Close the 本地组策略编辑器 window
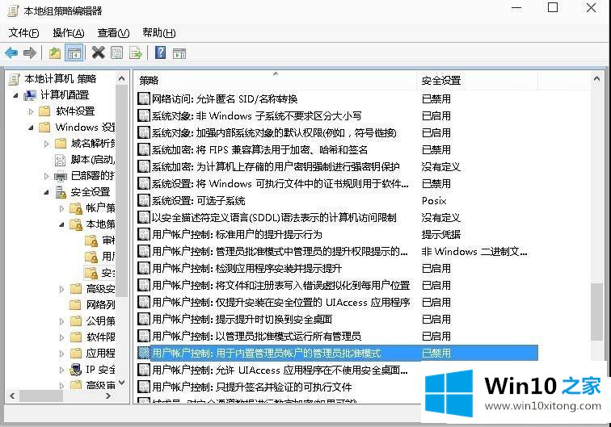 tap(591, 8)
